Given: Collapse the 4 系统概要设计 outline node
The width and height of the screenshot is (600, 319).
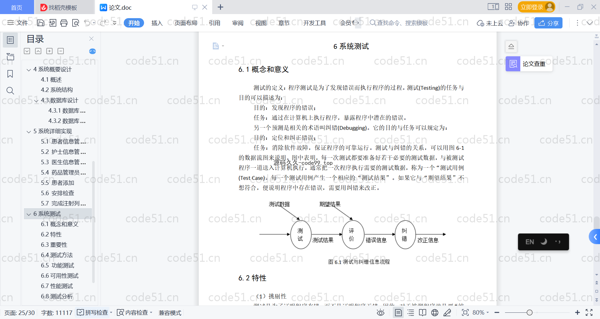Looking at the screenshot, I should [x=29, y=70].
